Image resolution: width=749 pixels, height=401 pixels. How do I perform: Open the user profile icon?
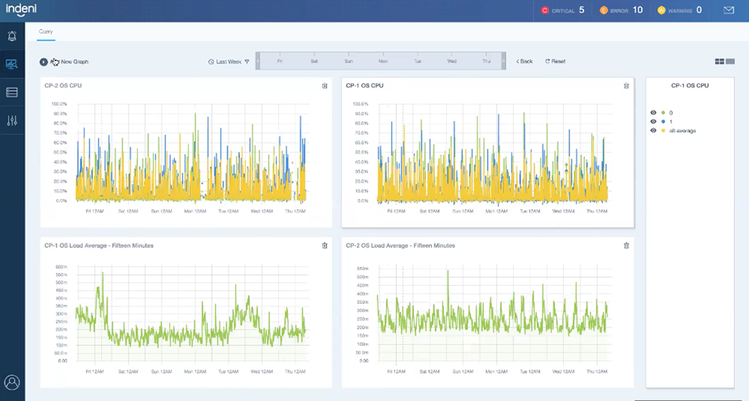pos(12,382)
